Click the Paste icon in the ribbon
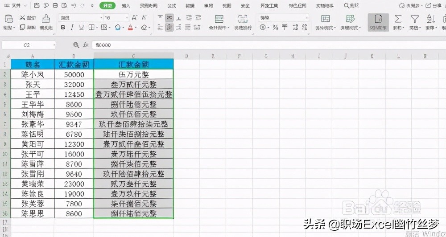This screenshot has width=446, height=237. coord(9,19)
